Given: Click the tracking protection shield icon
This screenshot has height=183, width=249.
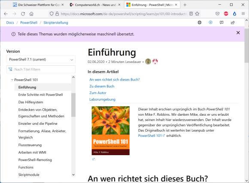Looking at the screenshot, I should point(52,14).
